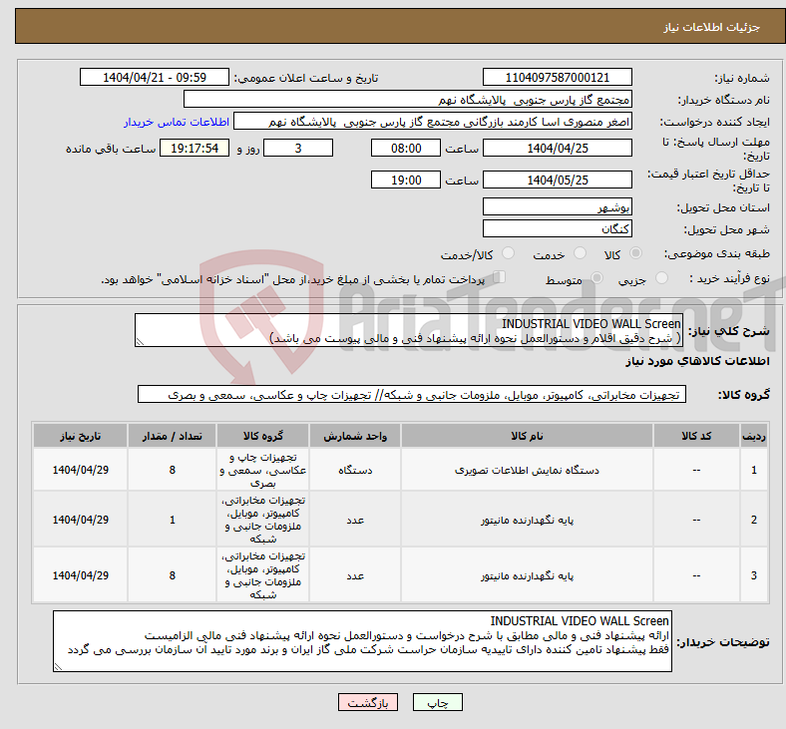Click the unit cell عدد in row 2
Image resolution: width=786 pixels, height=729 pixels.
355,520
